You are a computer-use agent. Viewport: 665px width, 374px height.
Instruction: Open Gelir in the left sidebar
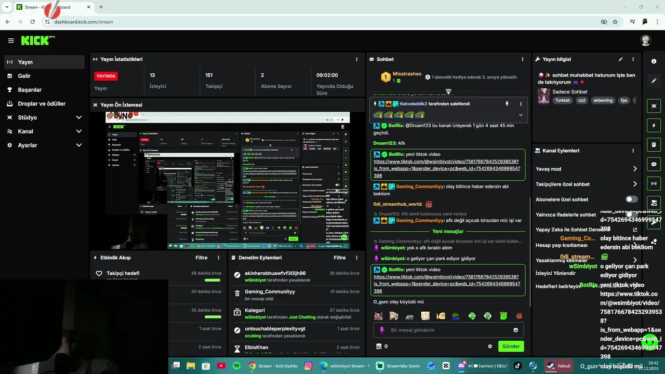[x=44, y=76]
